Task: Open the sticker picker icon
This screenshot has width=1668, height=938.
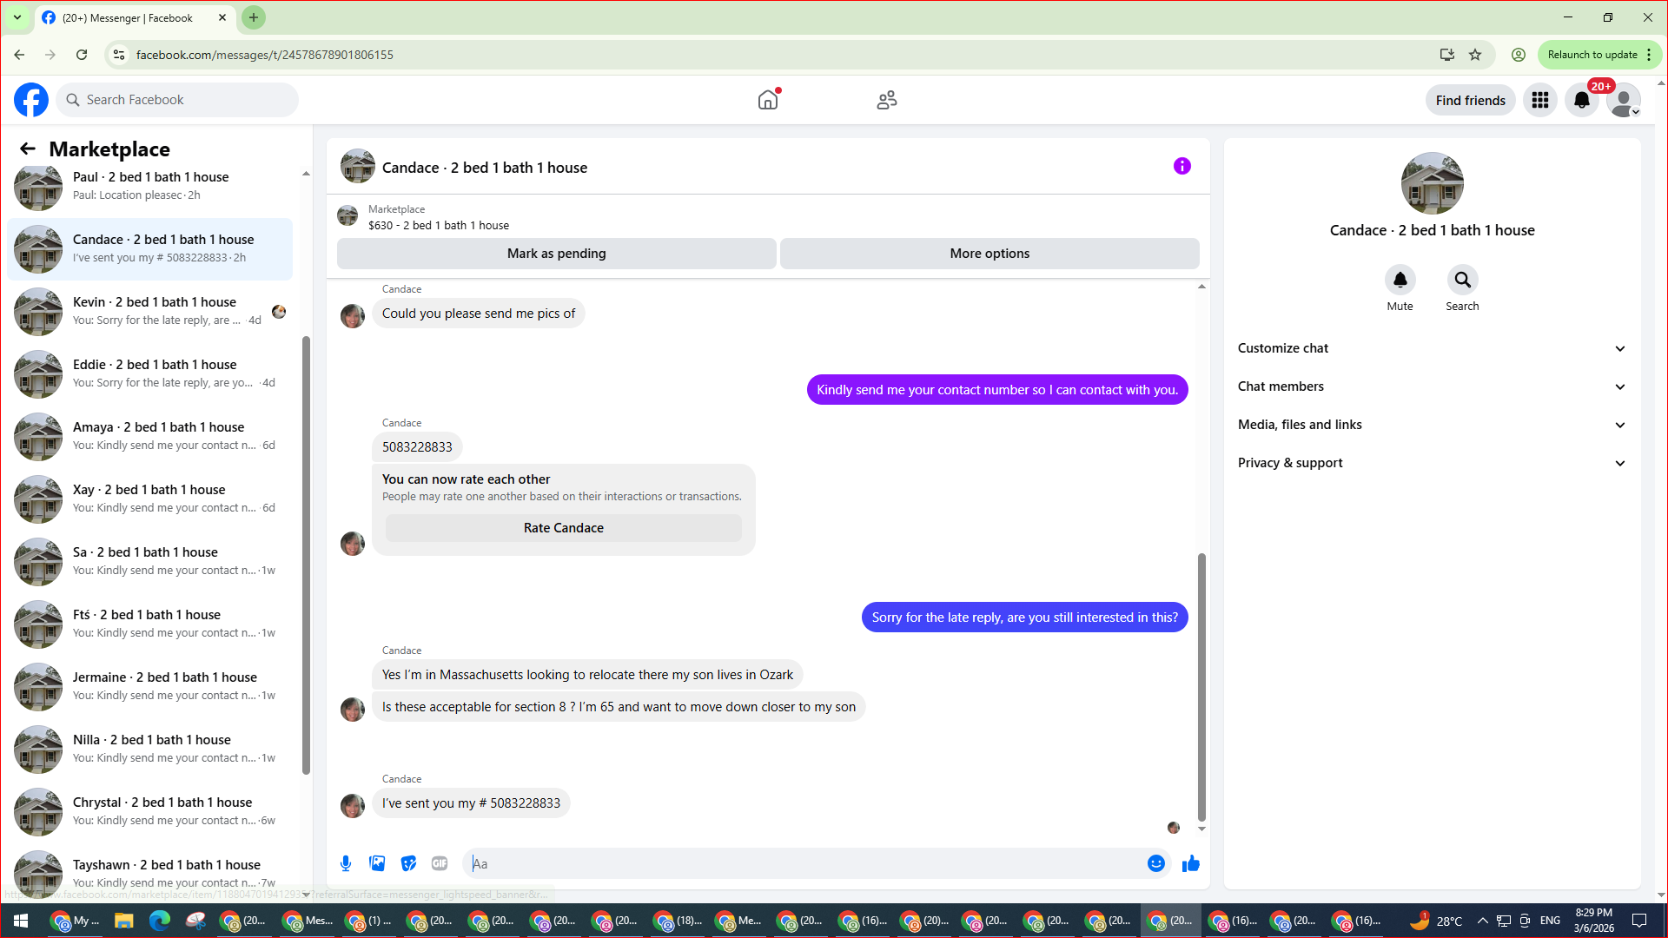Action: point(408,863)
